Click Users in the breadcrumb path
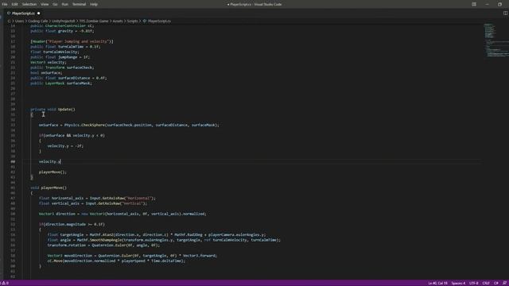 19,21
